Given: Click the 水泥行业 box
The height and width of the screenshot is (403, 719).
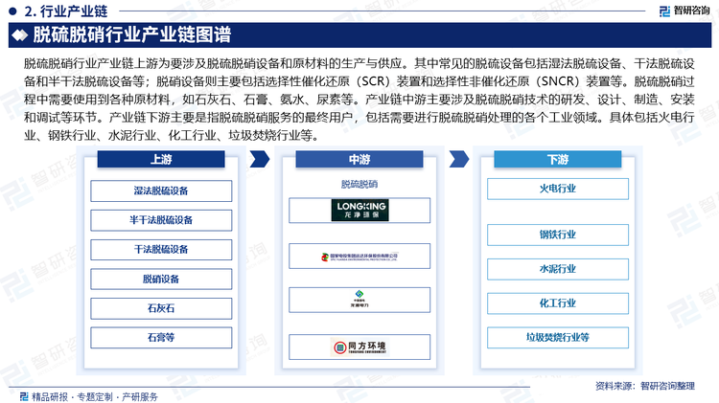Looking at the screenshot, I should click(558, 269).
